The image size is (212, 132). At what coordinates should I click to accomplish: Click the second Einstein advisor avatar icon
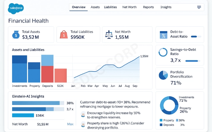point(83,124)
